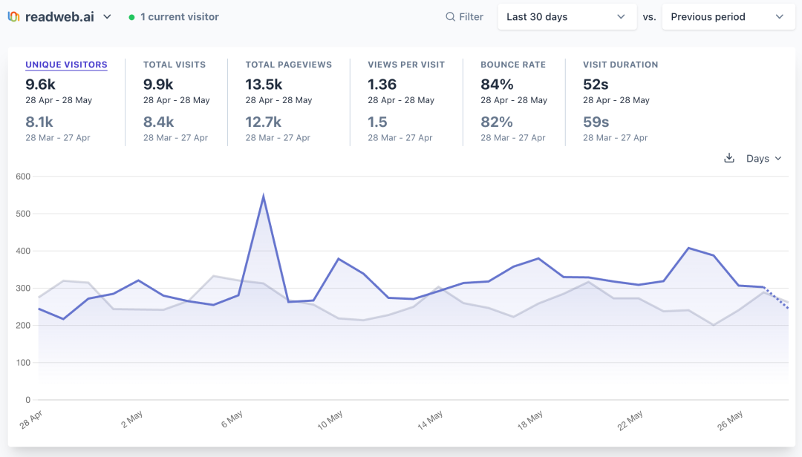Open the 1 current visitor realtime link
Screen dimensions: 802x457
point(180,17)
